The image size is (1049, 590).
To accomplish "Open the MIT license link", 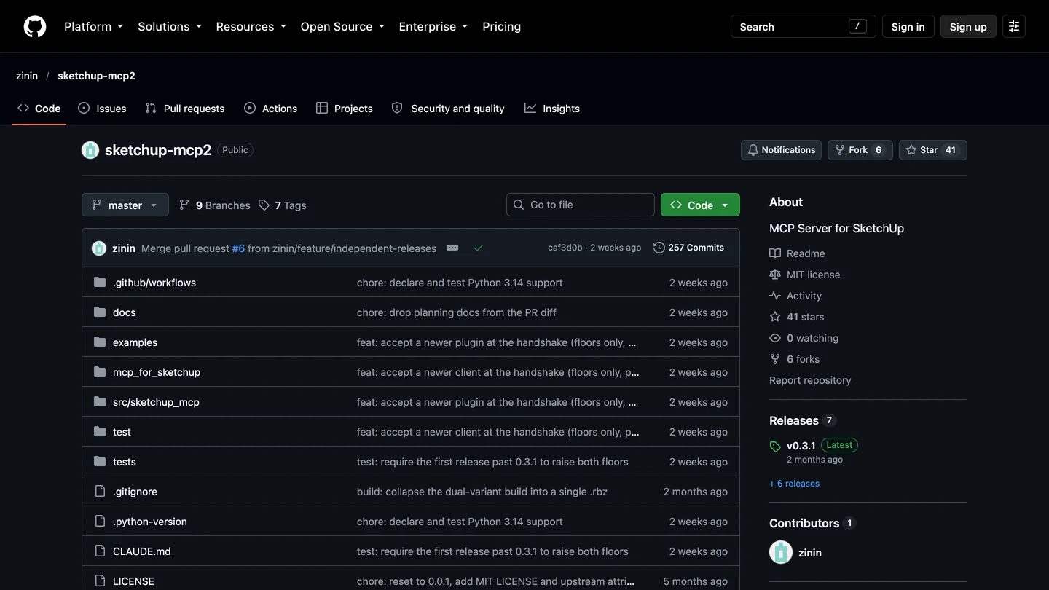I will point(805,275).
